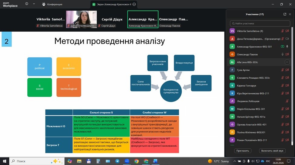Click the camera icon next to Дина Петкова
The image size is (295, 165).
pos(287,39)
